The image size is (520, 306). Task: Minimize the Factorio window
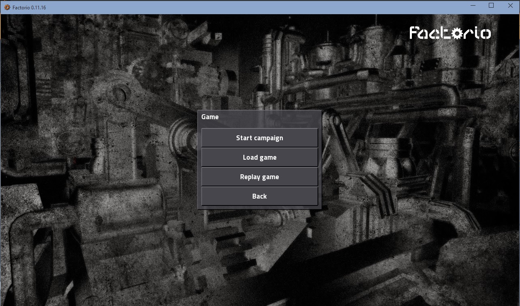click(473, 6)
